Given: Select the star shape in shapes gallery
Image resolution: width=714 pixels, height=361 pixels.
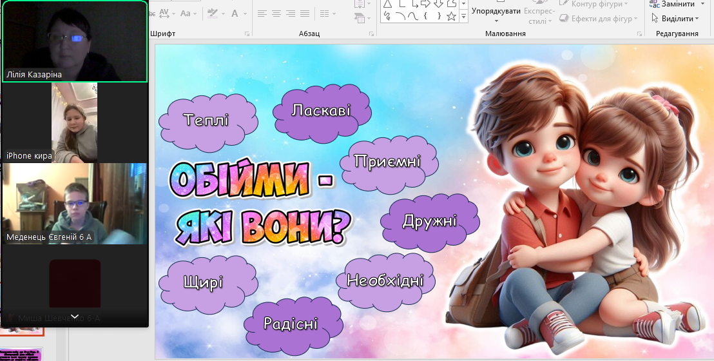Looking at the screenshot, I should click(451, 16).
